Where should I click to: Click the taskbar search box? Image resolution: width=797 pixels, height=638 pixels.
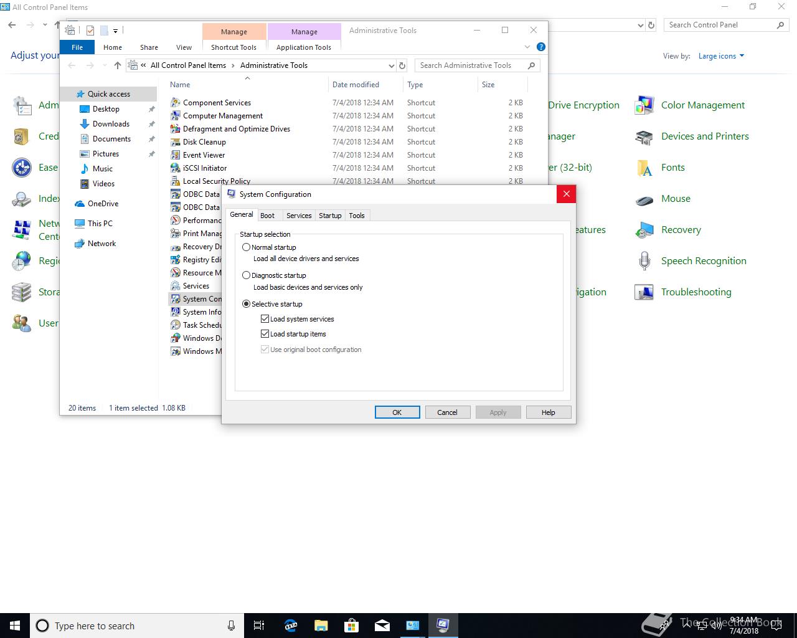coord(136,626)
